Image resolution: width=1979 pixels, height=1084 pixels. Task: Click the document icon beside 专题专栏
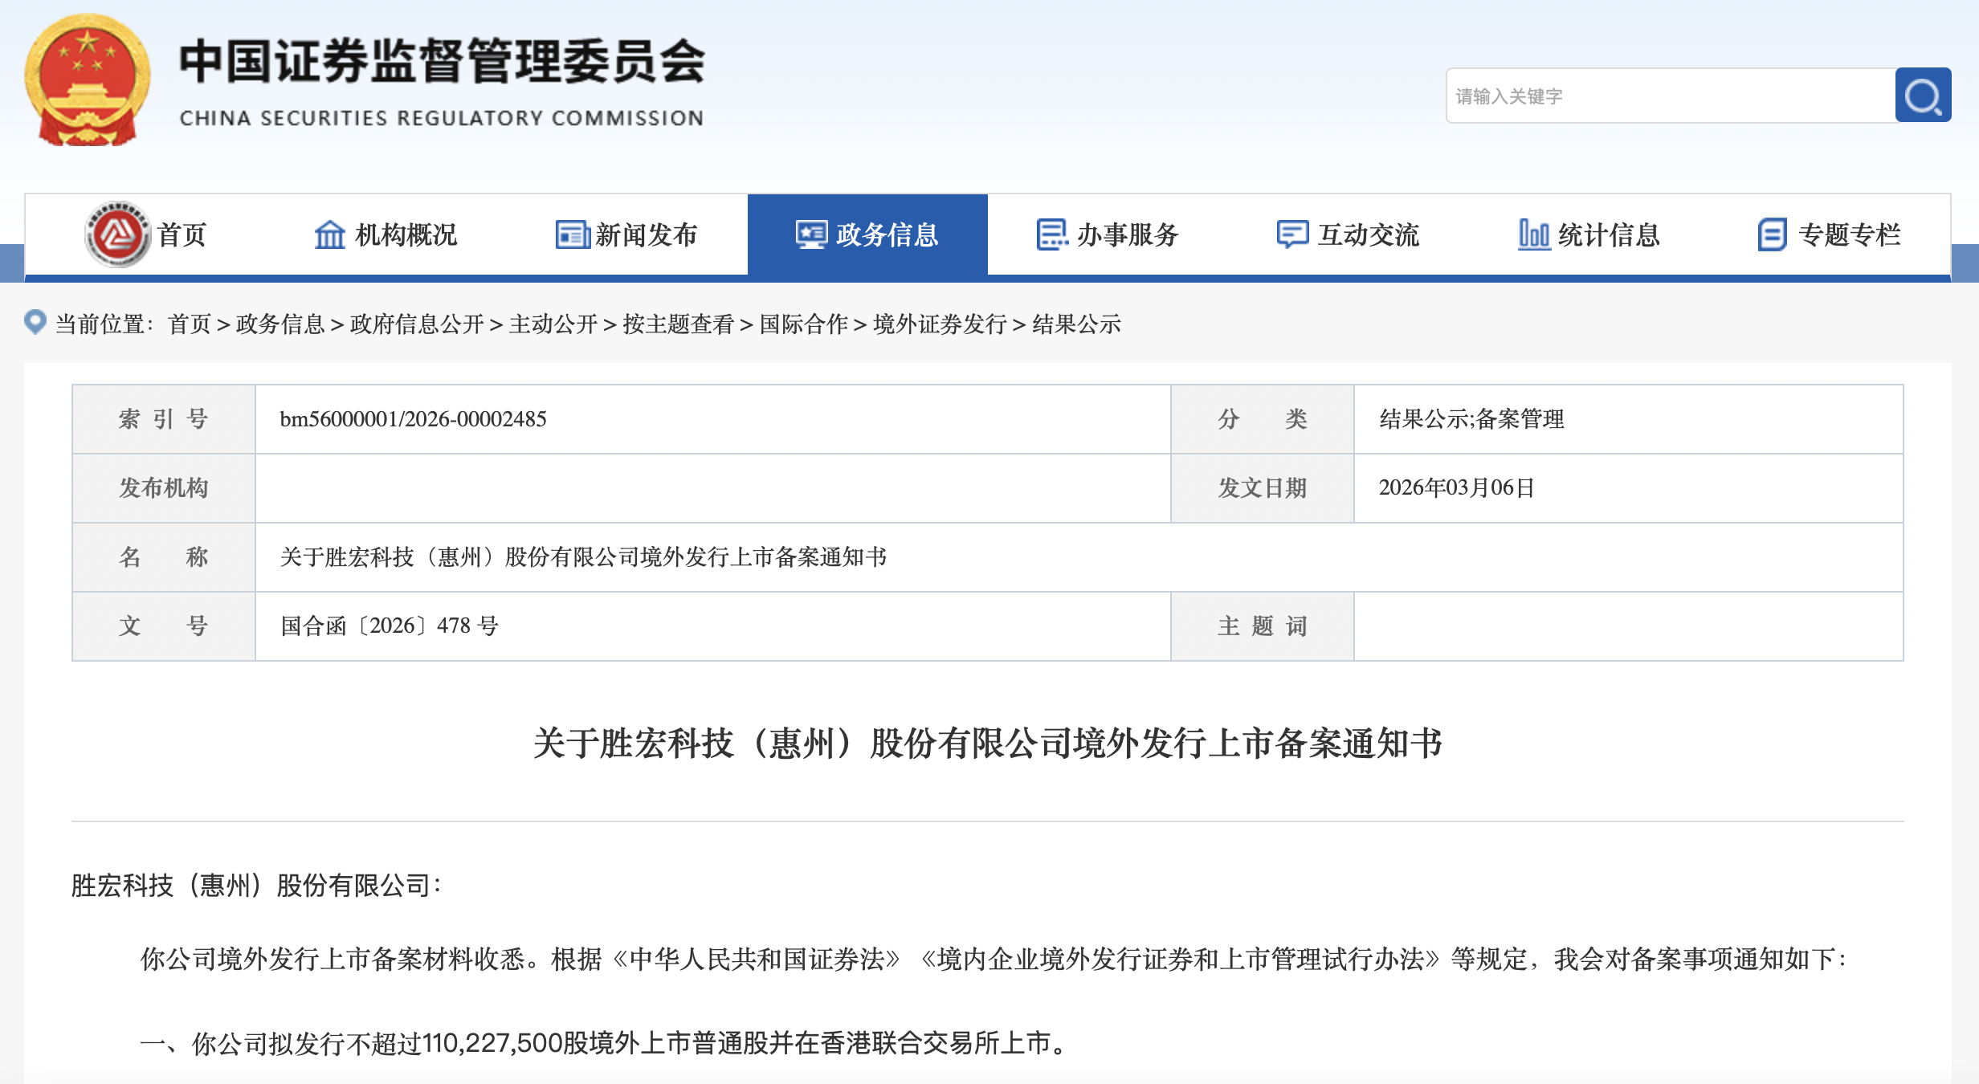click(x=1773, y=234)
